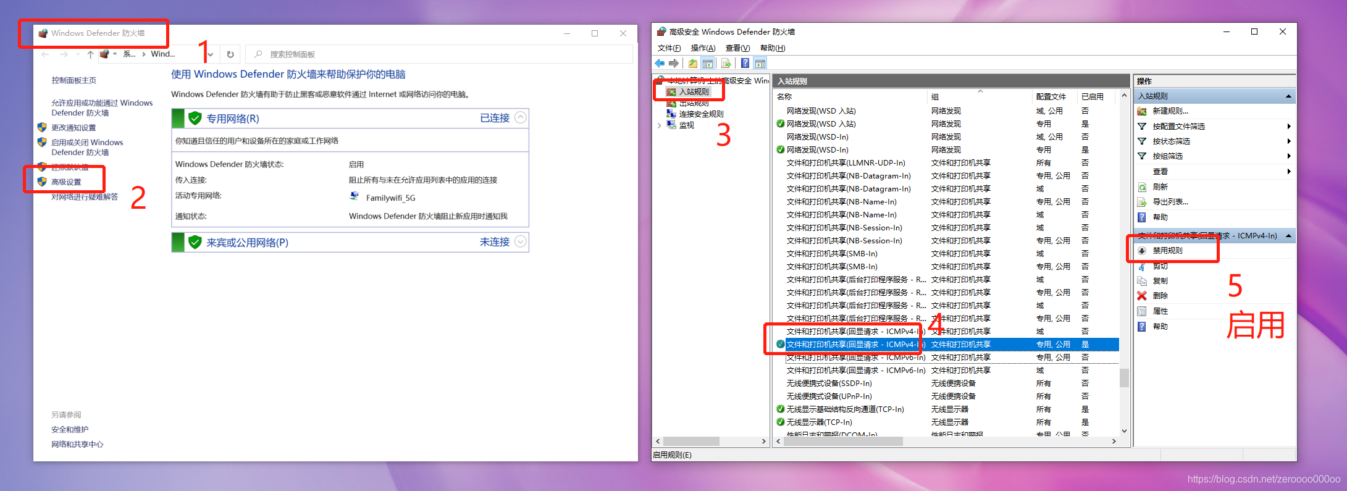The height and width of the screenshot is (491, 1347).
Task: Open the 查看 submenu arrow in the Actions pane
Action: [x=1289, y=172]
